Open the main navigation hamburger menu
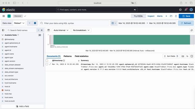 [x=4, y=16]
